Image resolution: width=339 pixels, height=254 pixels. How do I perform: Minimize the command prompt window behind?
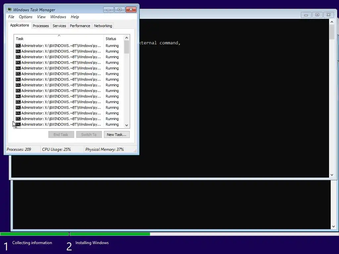[306, 15]
